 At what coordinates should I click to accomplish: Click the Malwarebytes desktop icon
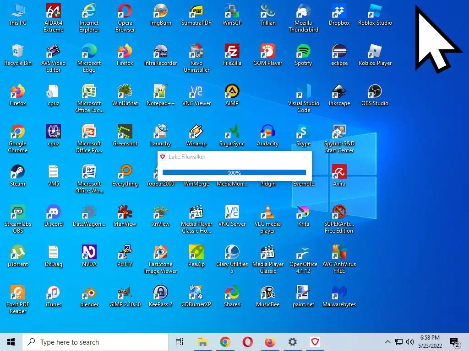click(339, 297)
